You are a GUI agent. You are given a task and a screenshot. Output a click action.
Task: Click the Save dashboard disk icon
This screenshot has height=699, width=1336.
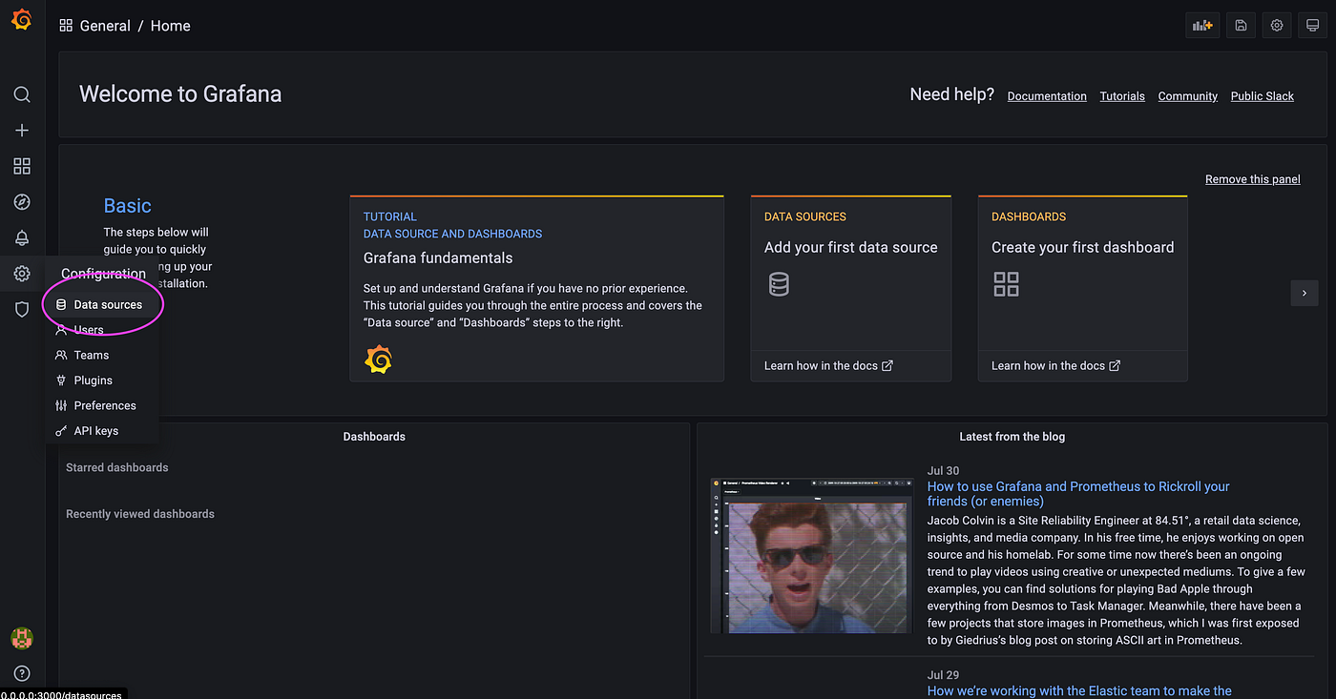pos(1241,26)
